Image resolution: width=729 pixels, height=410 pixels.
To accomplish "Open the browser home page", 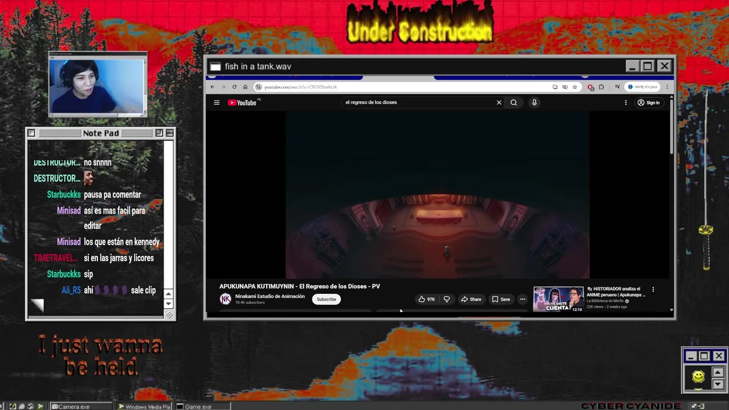I will coord(245,87).
